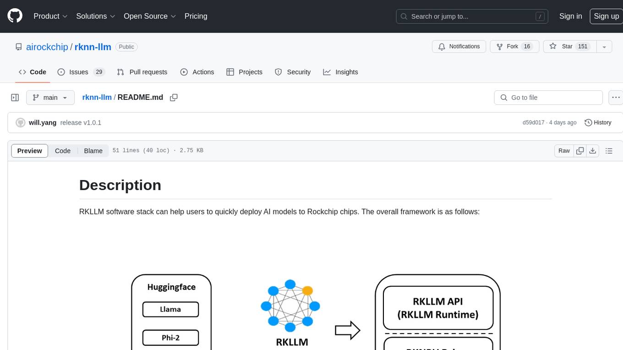Open the main branch selector
Screen dimensions: 623x350
50,98
